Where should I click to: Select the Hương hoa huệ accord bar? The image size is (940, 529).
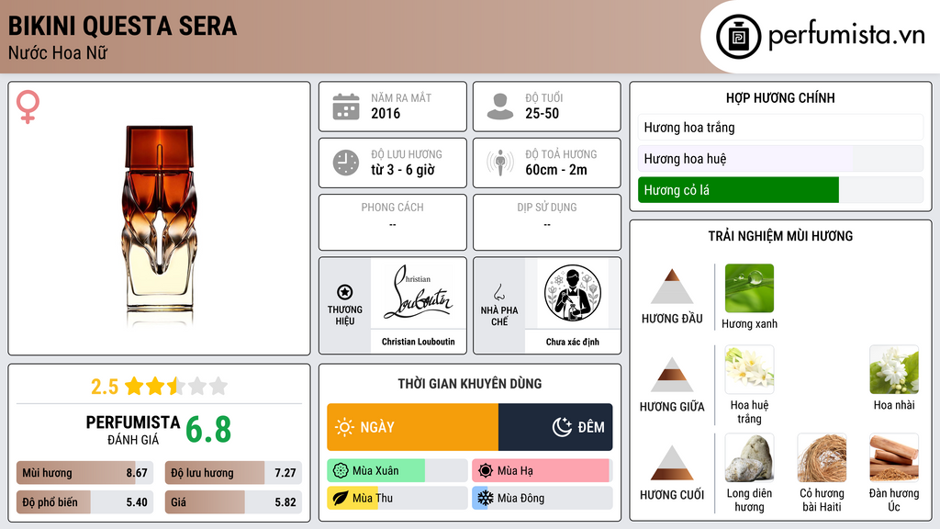tap(780, 158)
